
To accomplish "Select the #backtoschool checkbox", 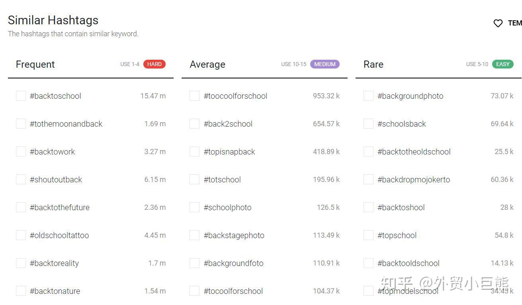I will coord(21,96).
